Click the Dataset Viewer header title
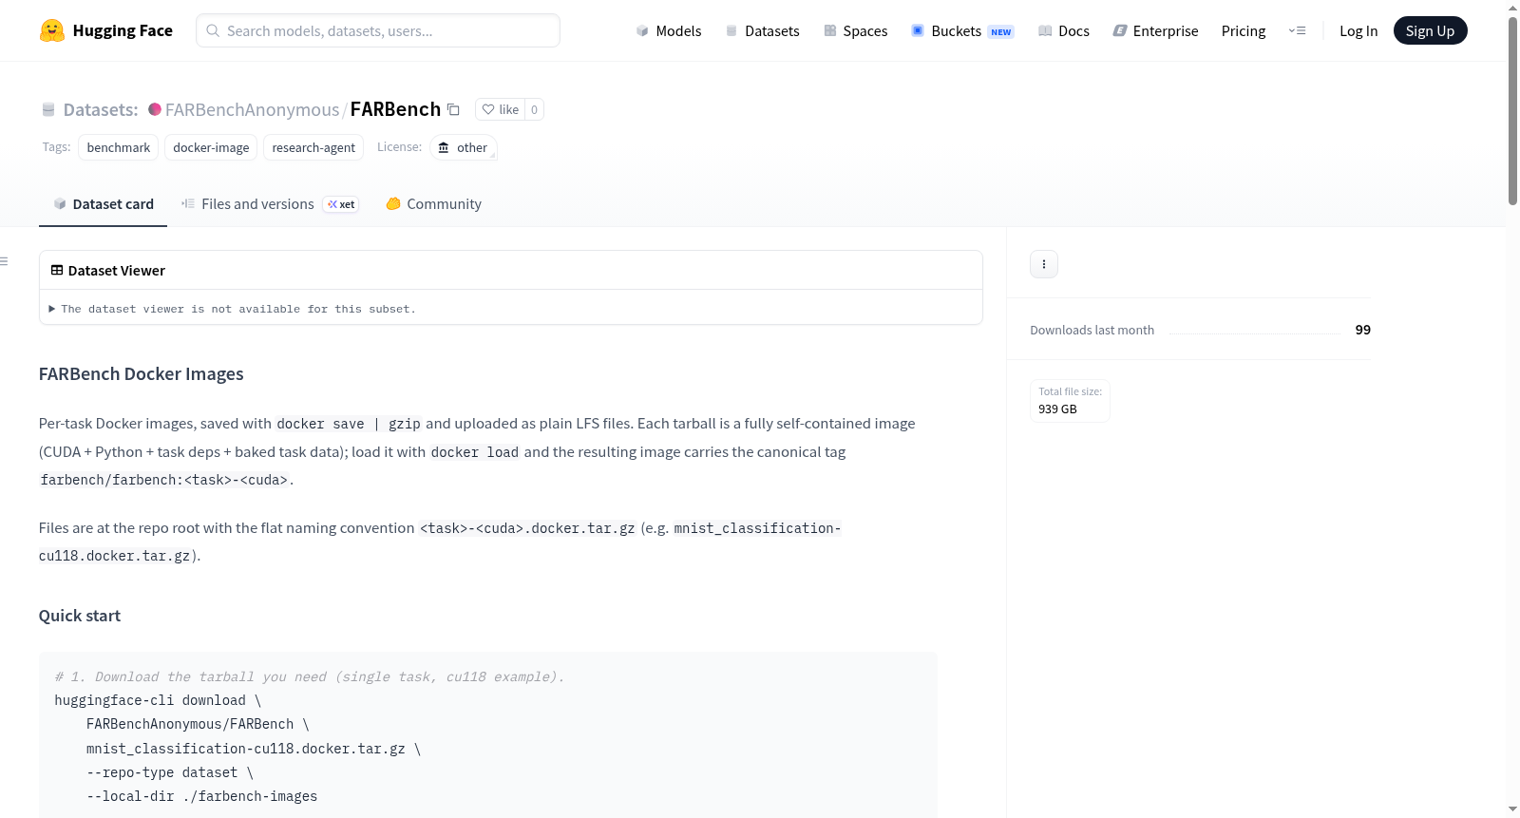Viewport: 1520px width, 818px height. coord(117,271)
